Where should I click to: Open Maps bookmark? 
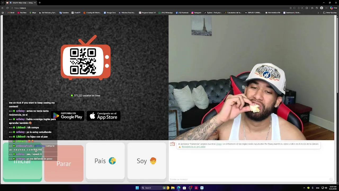click(33, 12)
